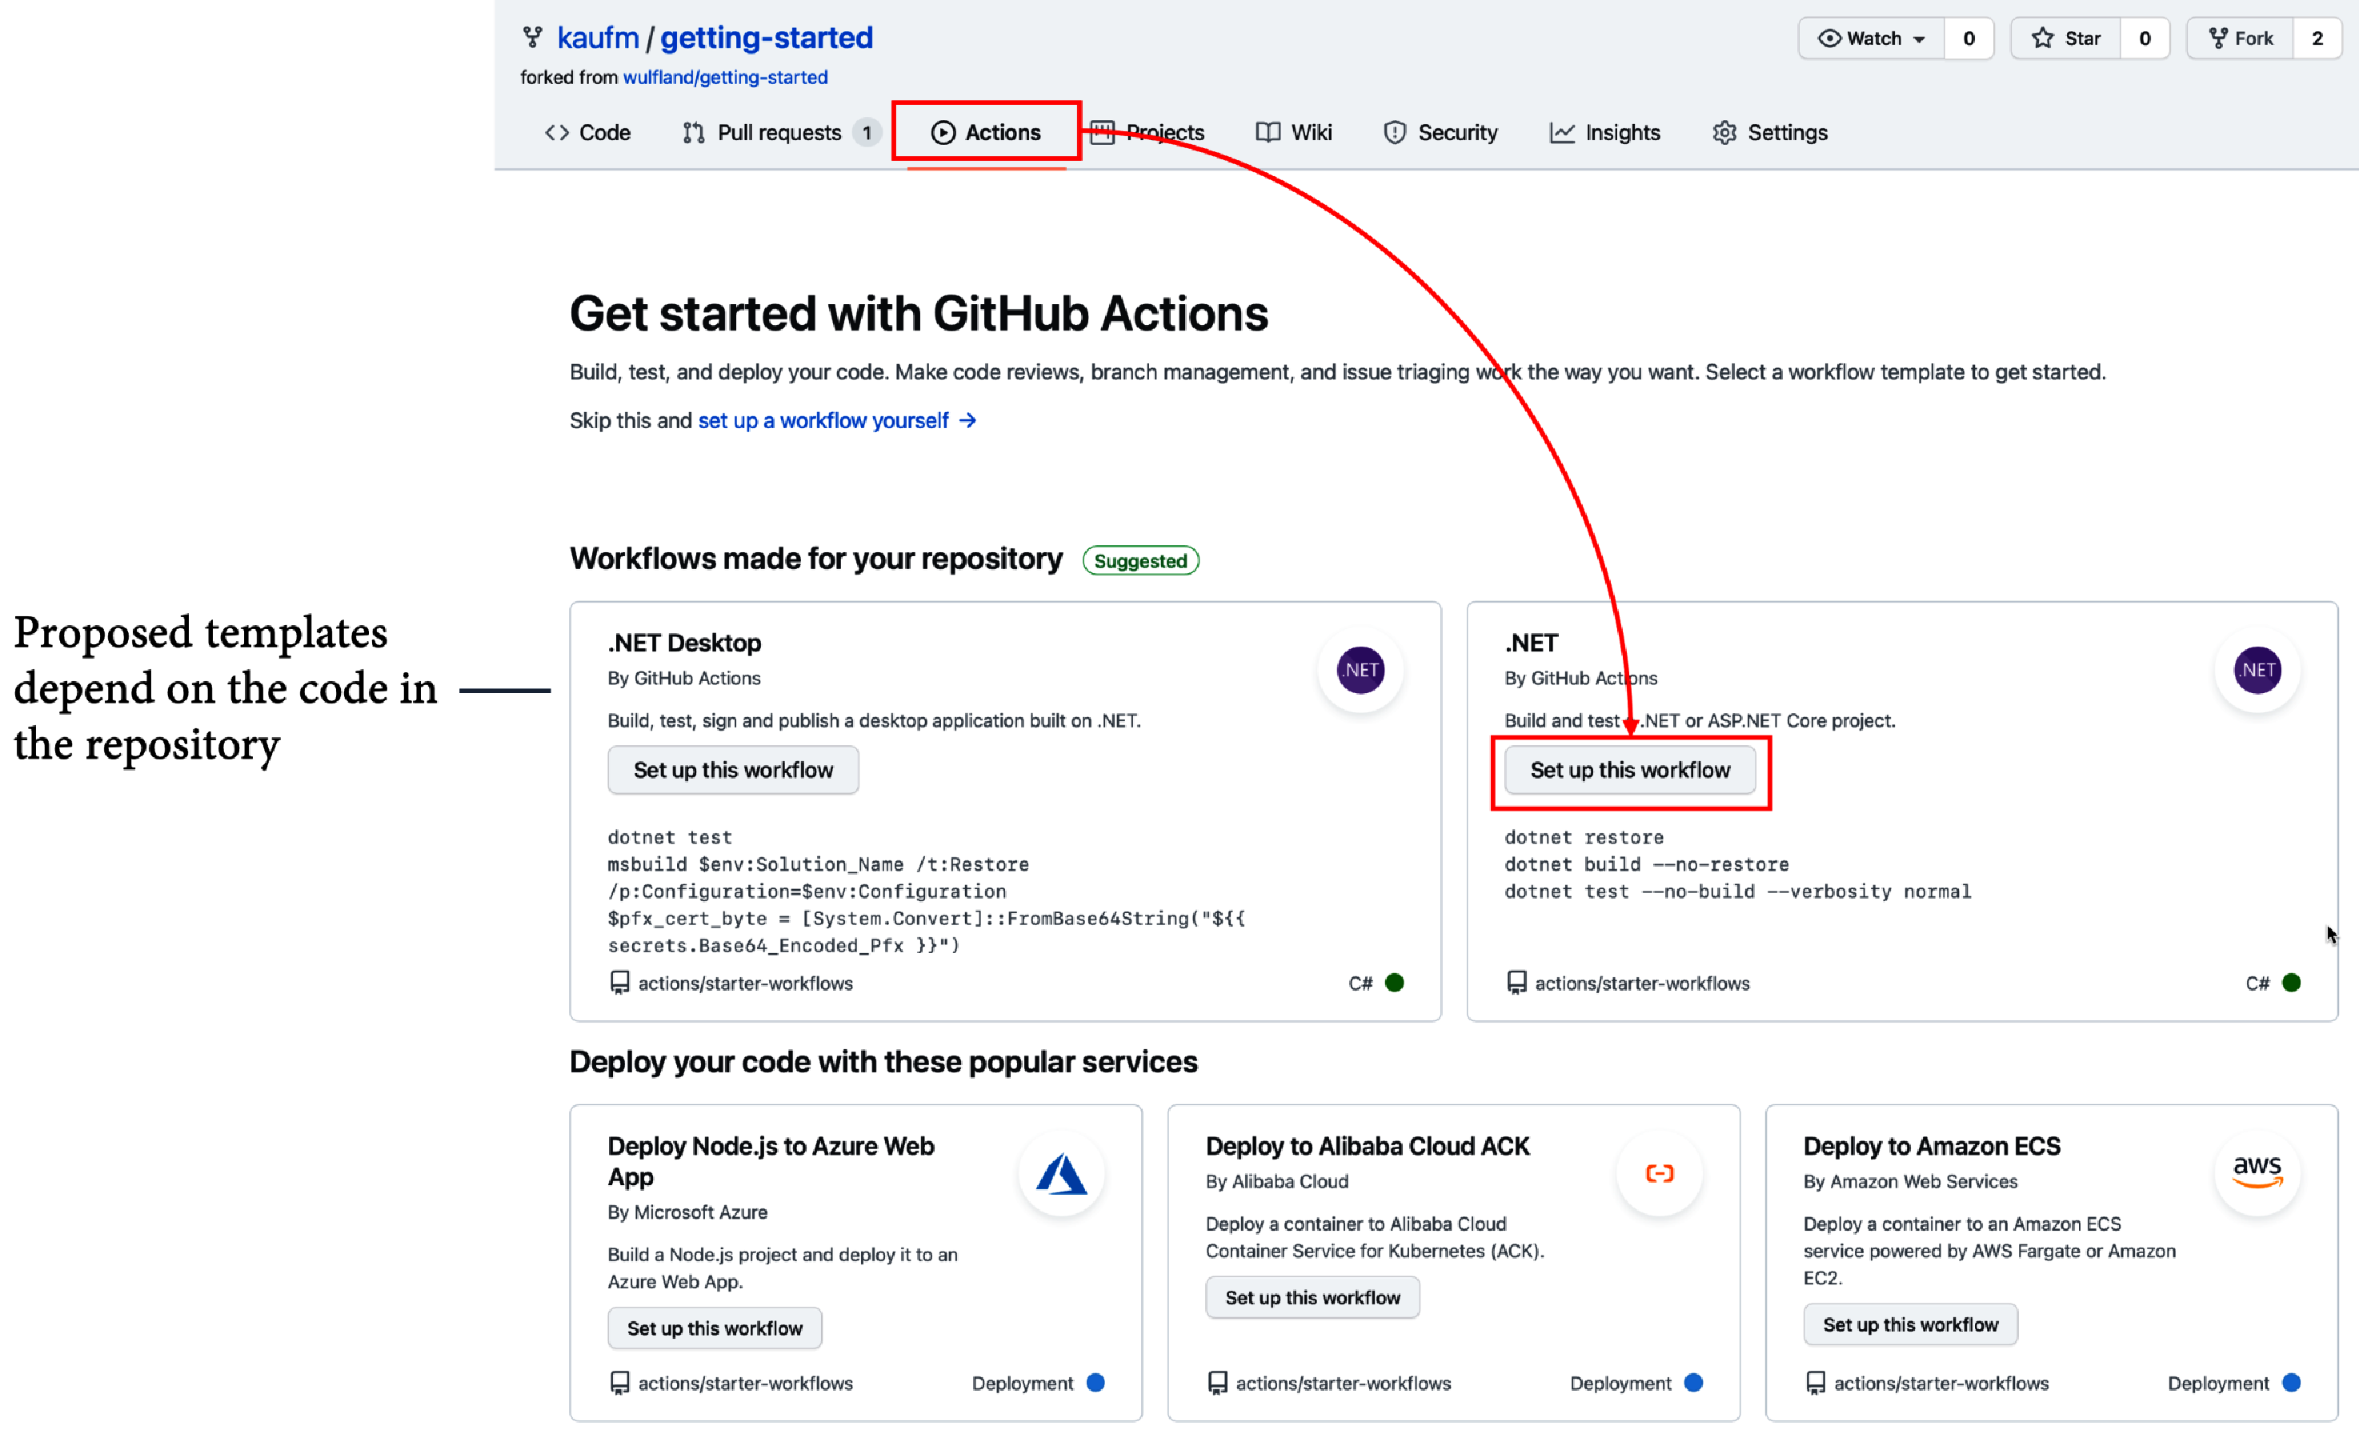This screenshot has width=2359, height=1434.
Task: Set up Deploy to Amazon ECS workflow
Action: 1910,1324
